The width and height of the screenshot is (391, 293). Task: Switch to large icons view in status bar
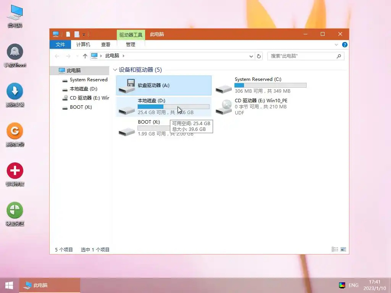click(x=343, y=250)
